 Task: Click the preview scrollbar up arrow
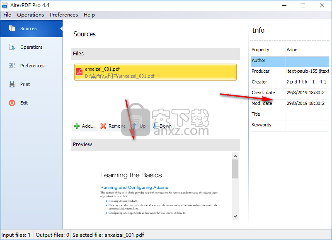click(235, 156)
